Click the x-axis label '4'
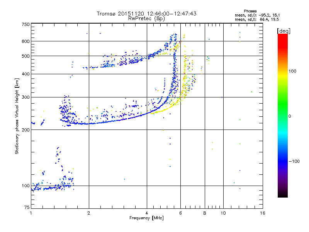The width and height of the screenshot is (309, 232). coord(147,213)
